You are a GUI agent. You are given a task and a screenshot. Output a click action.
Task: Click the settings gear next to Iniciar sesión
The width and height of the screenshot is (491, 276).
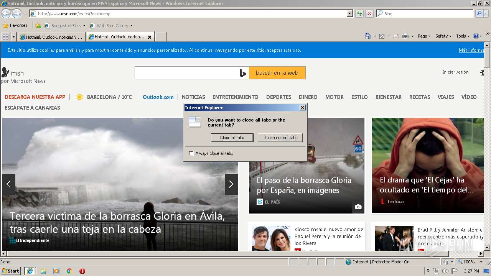(x=483, y=72)
